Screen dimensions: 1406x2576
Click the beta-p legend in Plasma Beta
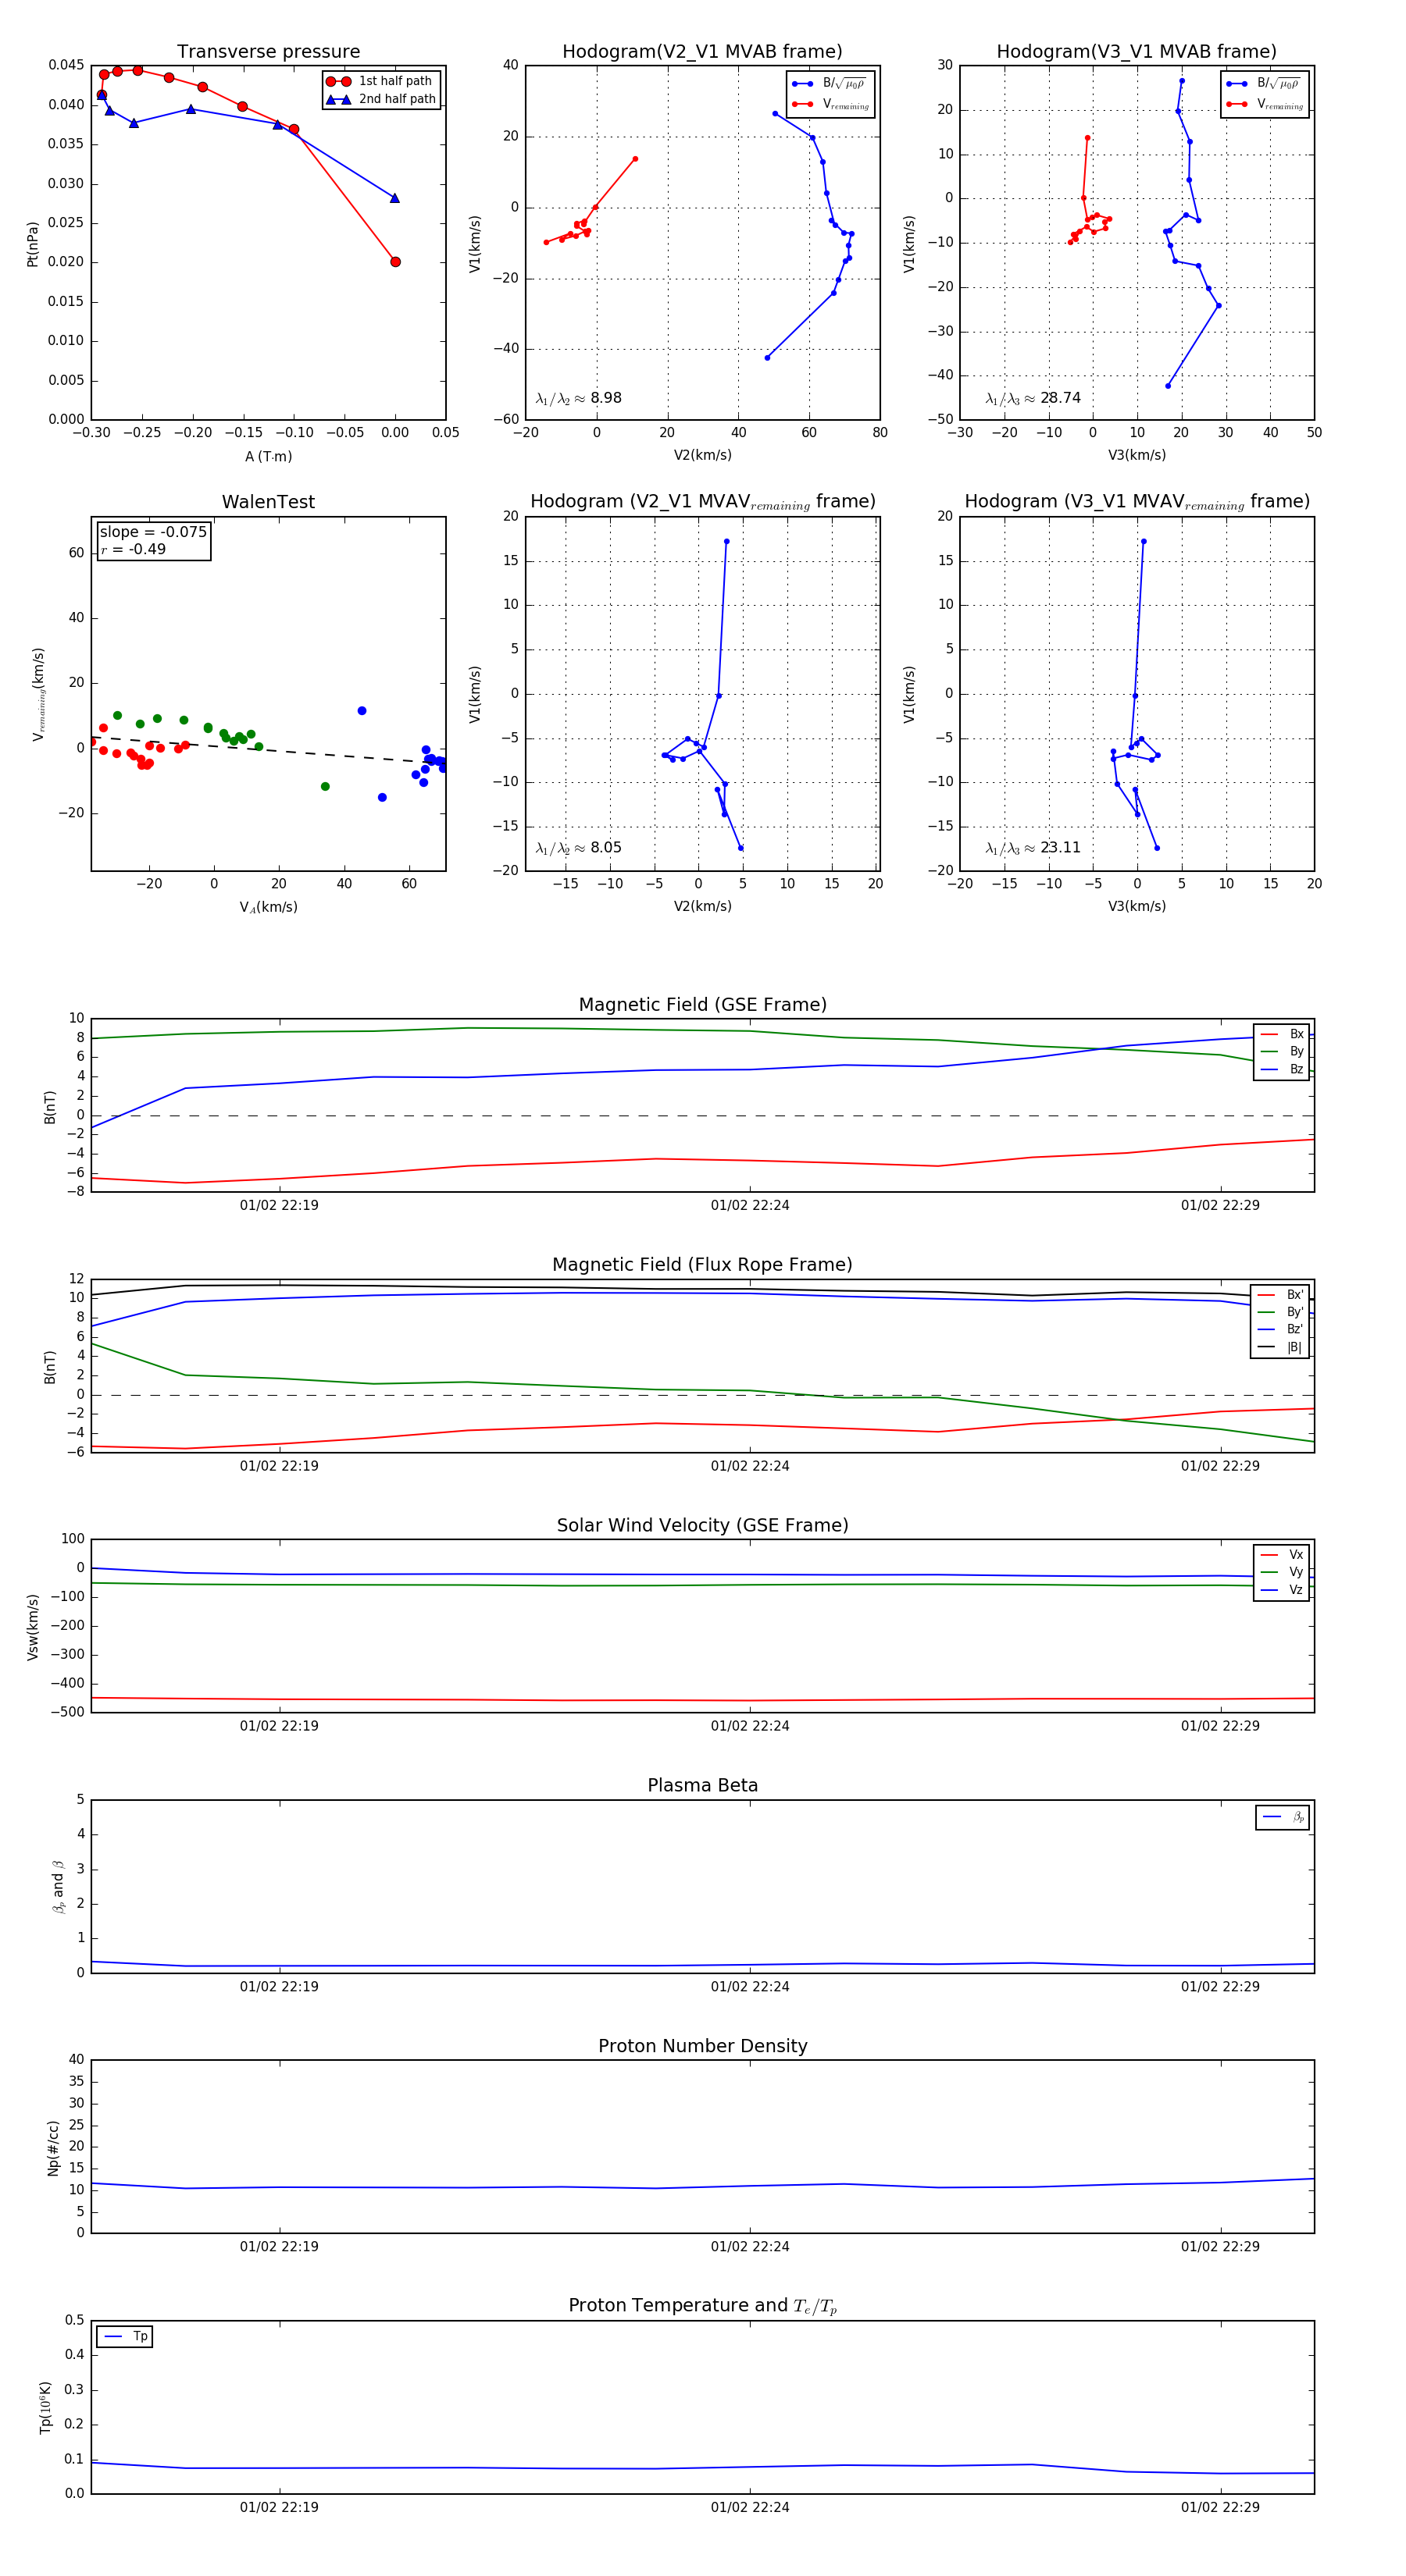[1283, 1818]
